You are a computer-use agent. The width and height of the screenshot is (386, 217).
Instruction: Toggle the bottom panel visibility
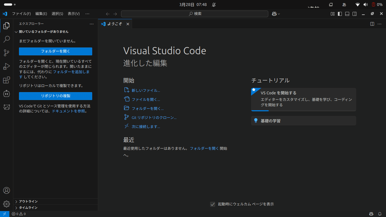coord(347,14)
